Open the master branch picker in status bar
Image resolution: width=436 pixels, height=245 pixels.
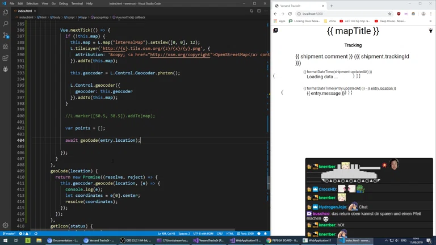tap(9, 234)
